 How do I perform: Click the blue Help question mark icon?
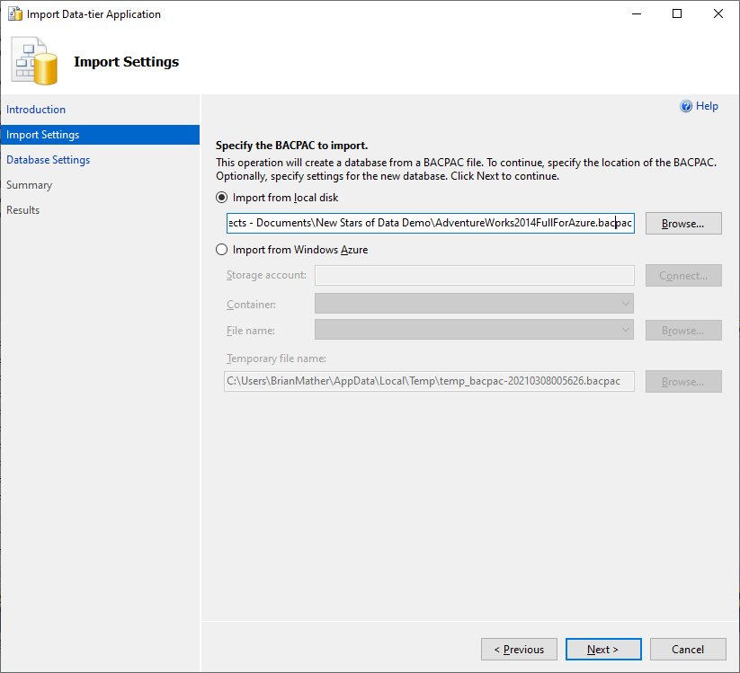(x=686, y=106)
